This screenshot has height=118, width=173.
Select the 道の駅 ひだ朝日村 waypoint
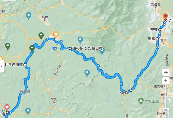point(70,48)
